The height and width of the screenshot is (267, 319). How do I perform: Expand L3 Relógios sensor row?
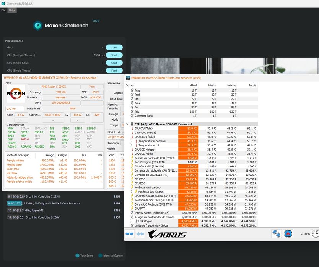pyautogui.click(x=132, y=221)
